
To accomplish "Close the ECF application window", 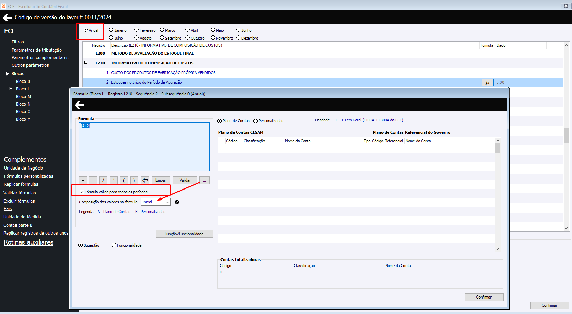I will coord(566,6).
